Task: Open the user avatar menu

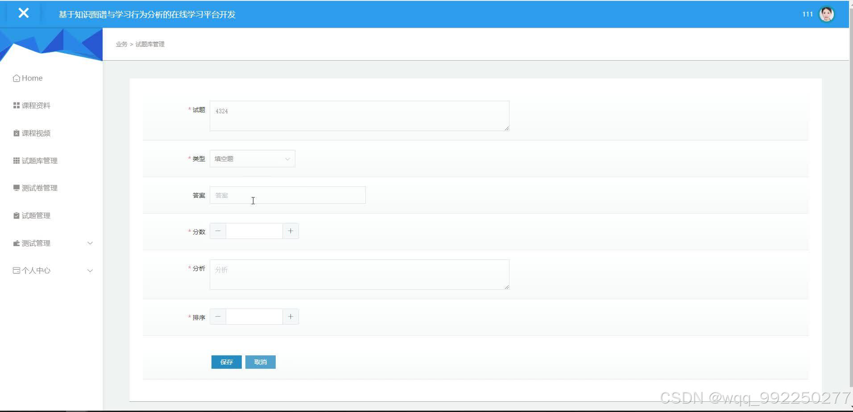Action: (827, 14)
